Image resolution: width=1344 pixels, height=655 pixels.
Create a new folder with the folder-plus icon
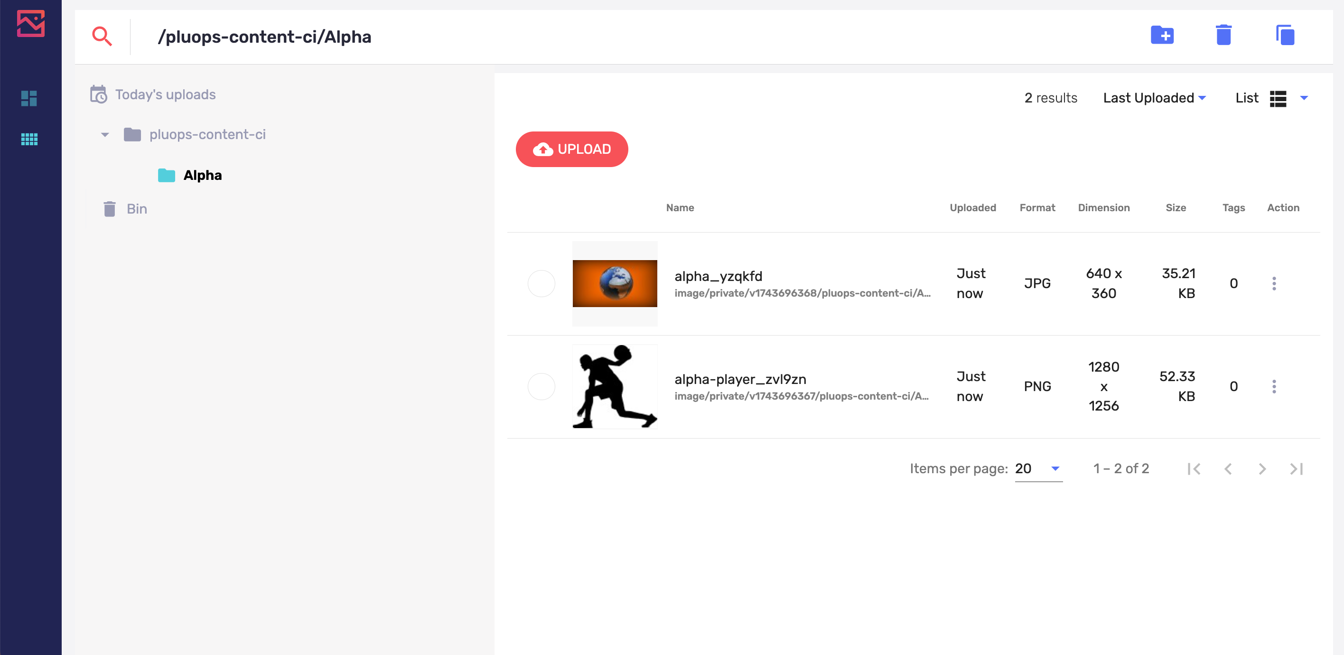point(1162,35)
